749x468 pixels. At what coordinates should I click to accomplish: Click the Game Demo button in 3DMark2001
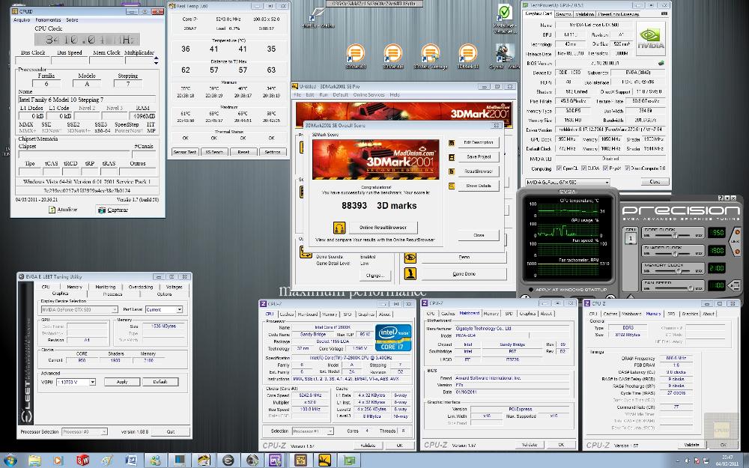464,273
